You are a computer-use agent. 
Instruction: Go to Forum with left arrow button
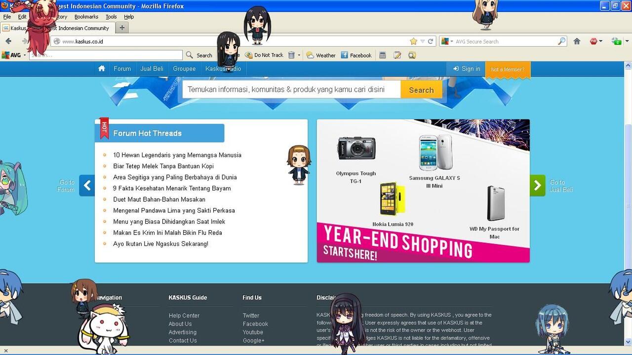[87, 185]
